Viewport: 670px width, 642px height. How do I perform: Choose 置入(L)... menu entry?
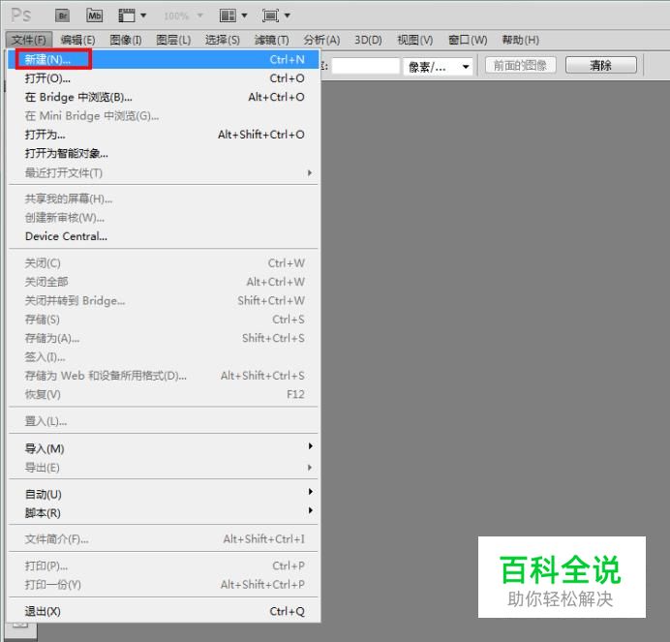pos(164,421)
